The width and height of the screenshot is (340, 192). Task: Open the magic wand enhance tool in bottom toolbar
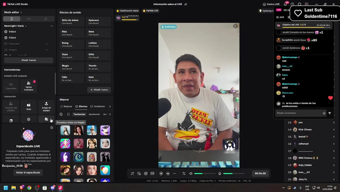tap(132, 173)
